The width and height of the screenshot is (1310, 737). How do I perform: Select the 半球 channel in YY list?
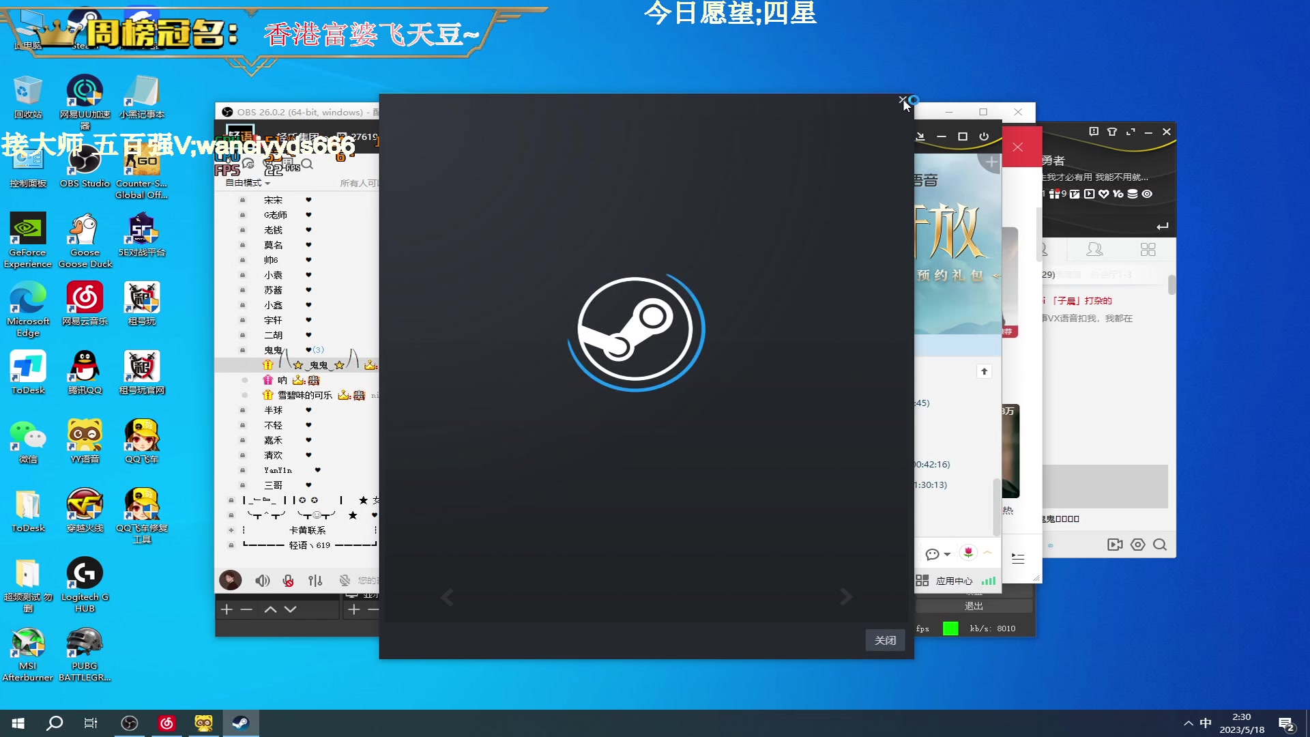(273, 410)
